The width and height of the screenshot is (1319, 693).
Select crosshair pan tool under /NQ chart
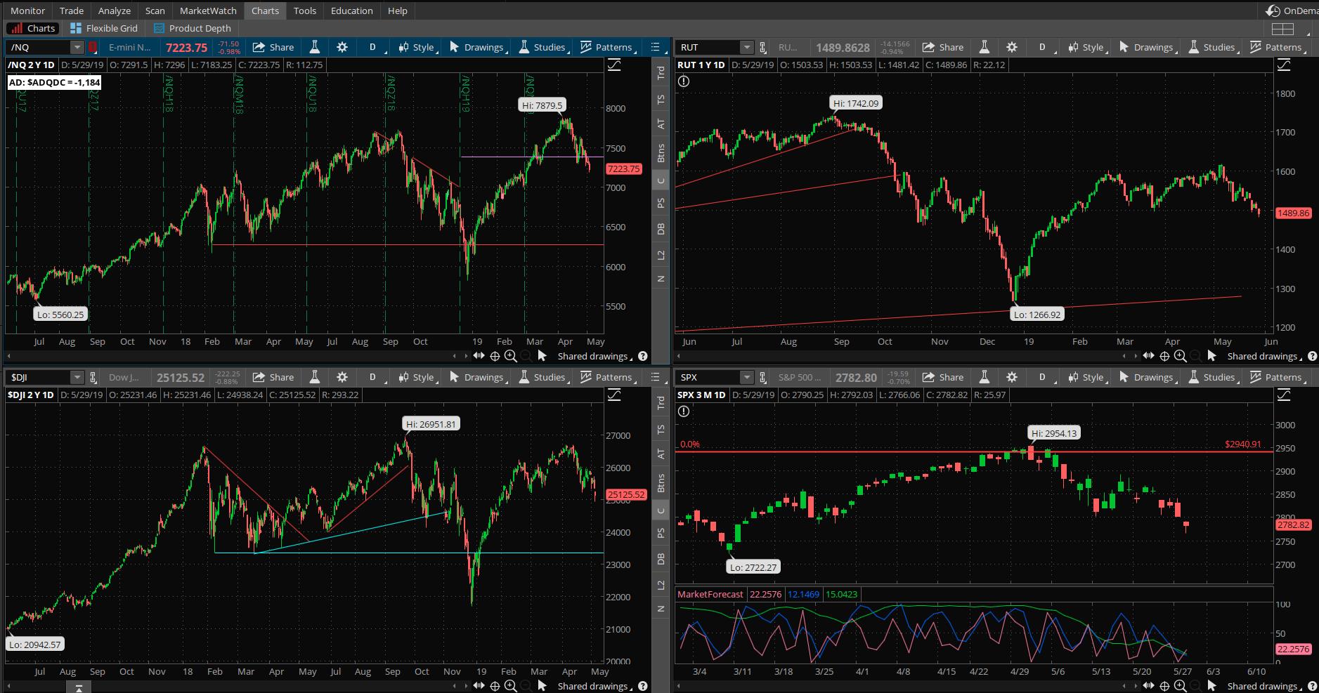coord(495,356)
